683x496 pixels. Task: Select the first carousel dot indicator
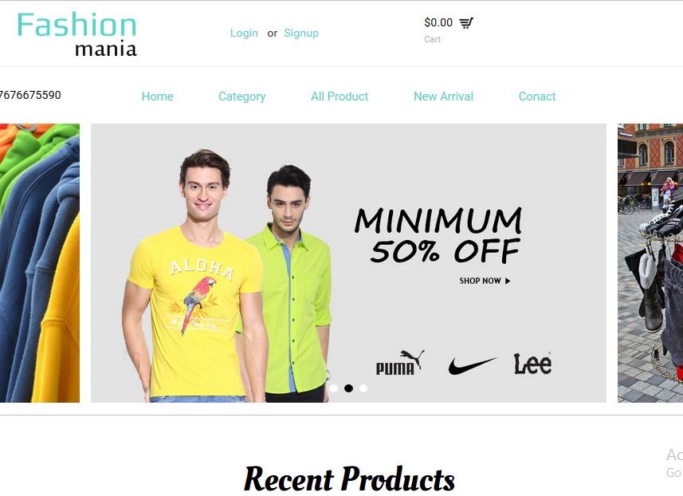coord(334,388)
